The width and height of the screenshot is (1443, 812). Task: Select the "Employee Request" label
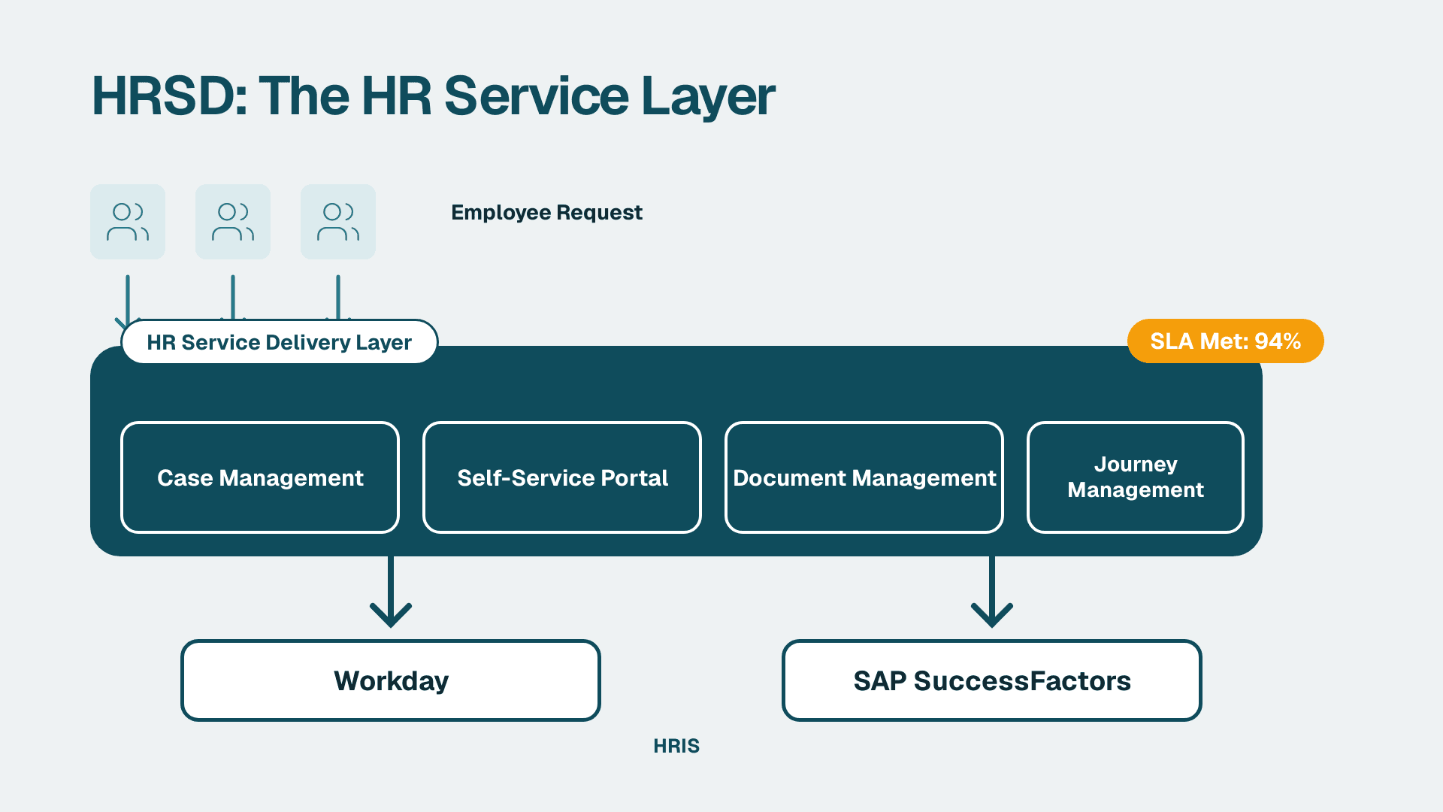[x=546, y=213]
